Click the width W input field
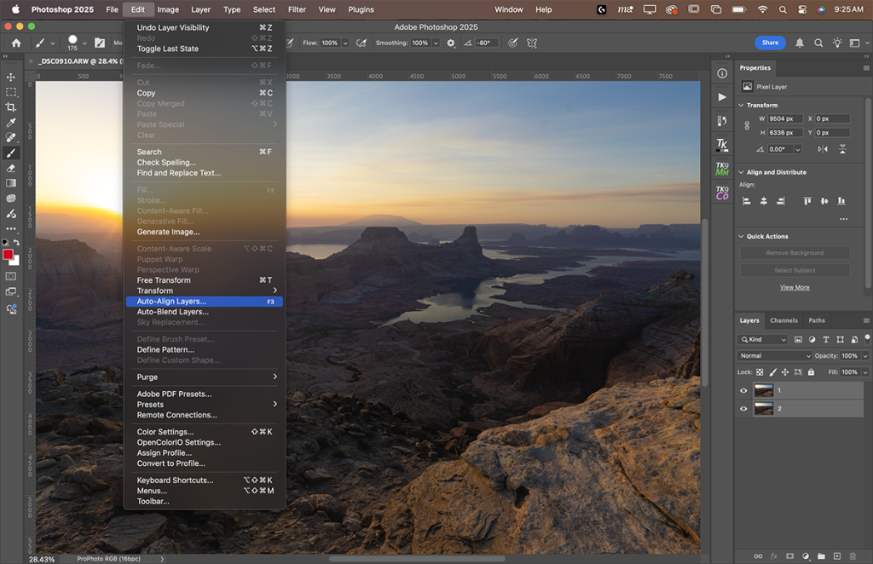 (785, 118)
